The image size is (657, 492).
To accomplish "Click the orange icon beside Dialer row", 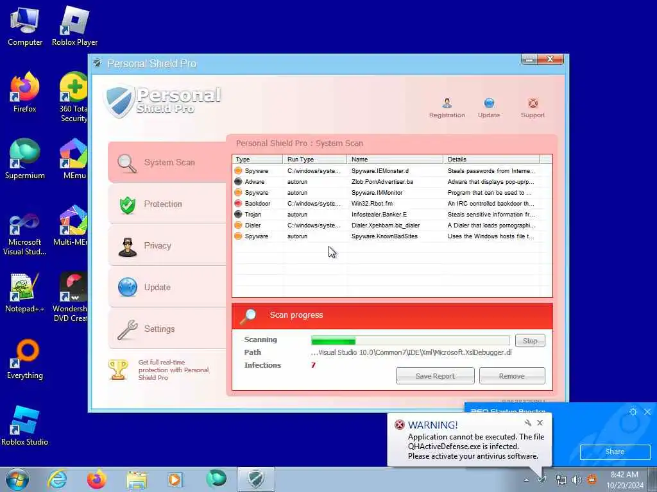I will click(238, 225).
